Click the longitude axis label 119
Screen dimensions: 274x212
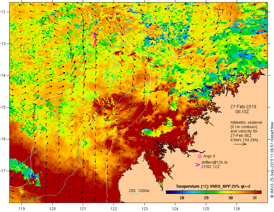(22, 209)
